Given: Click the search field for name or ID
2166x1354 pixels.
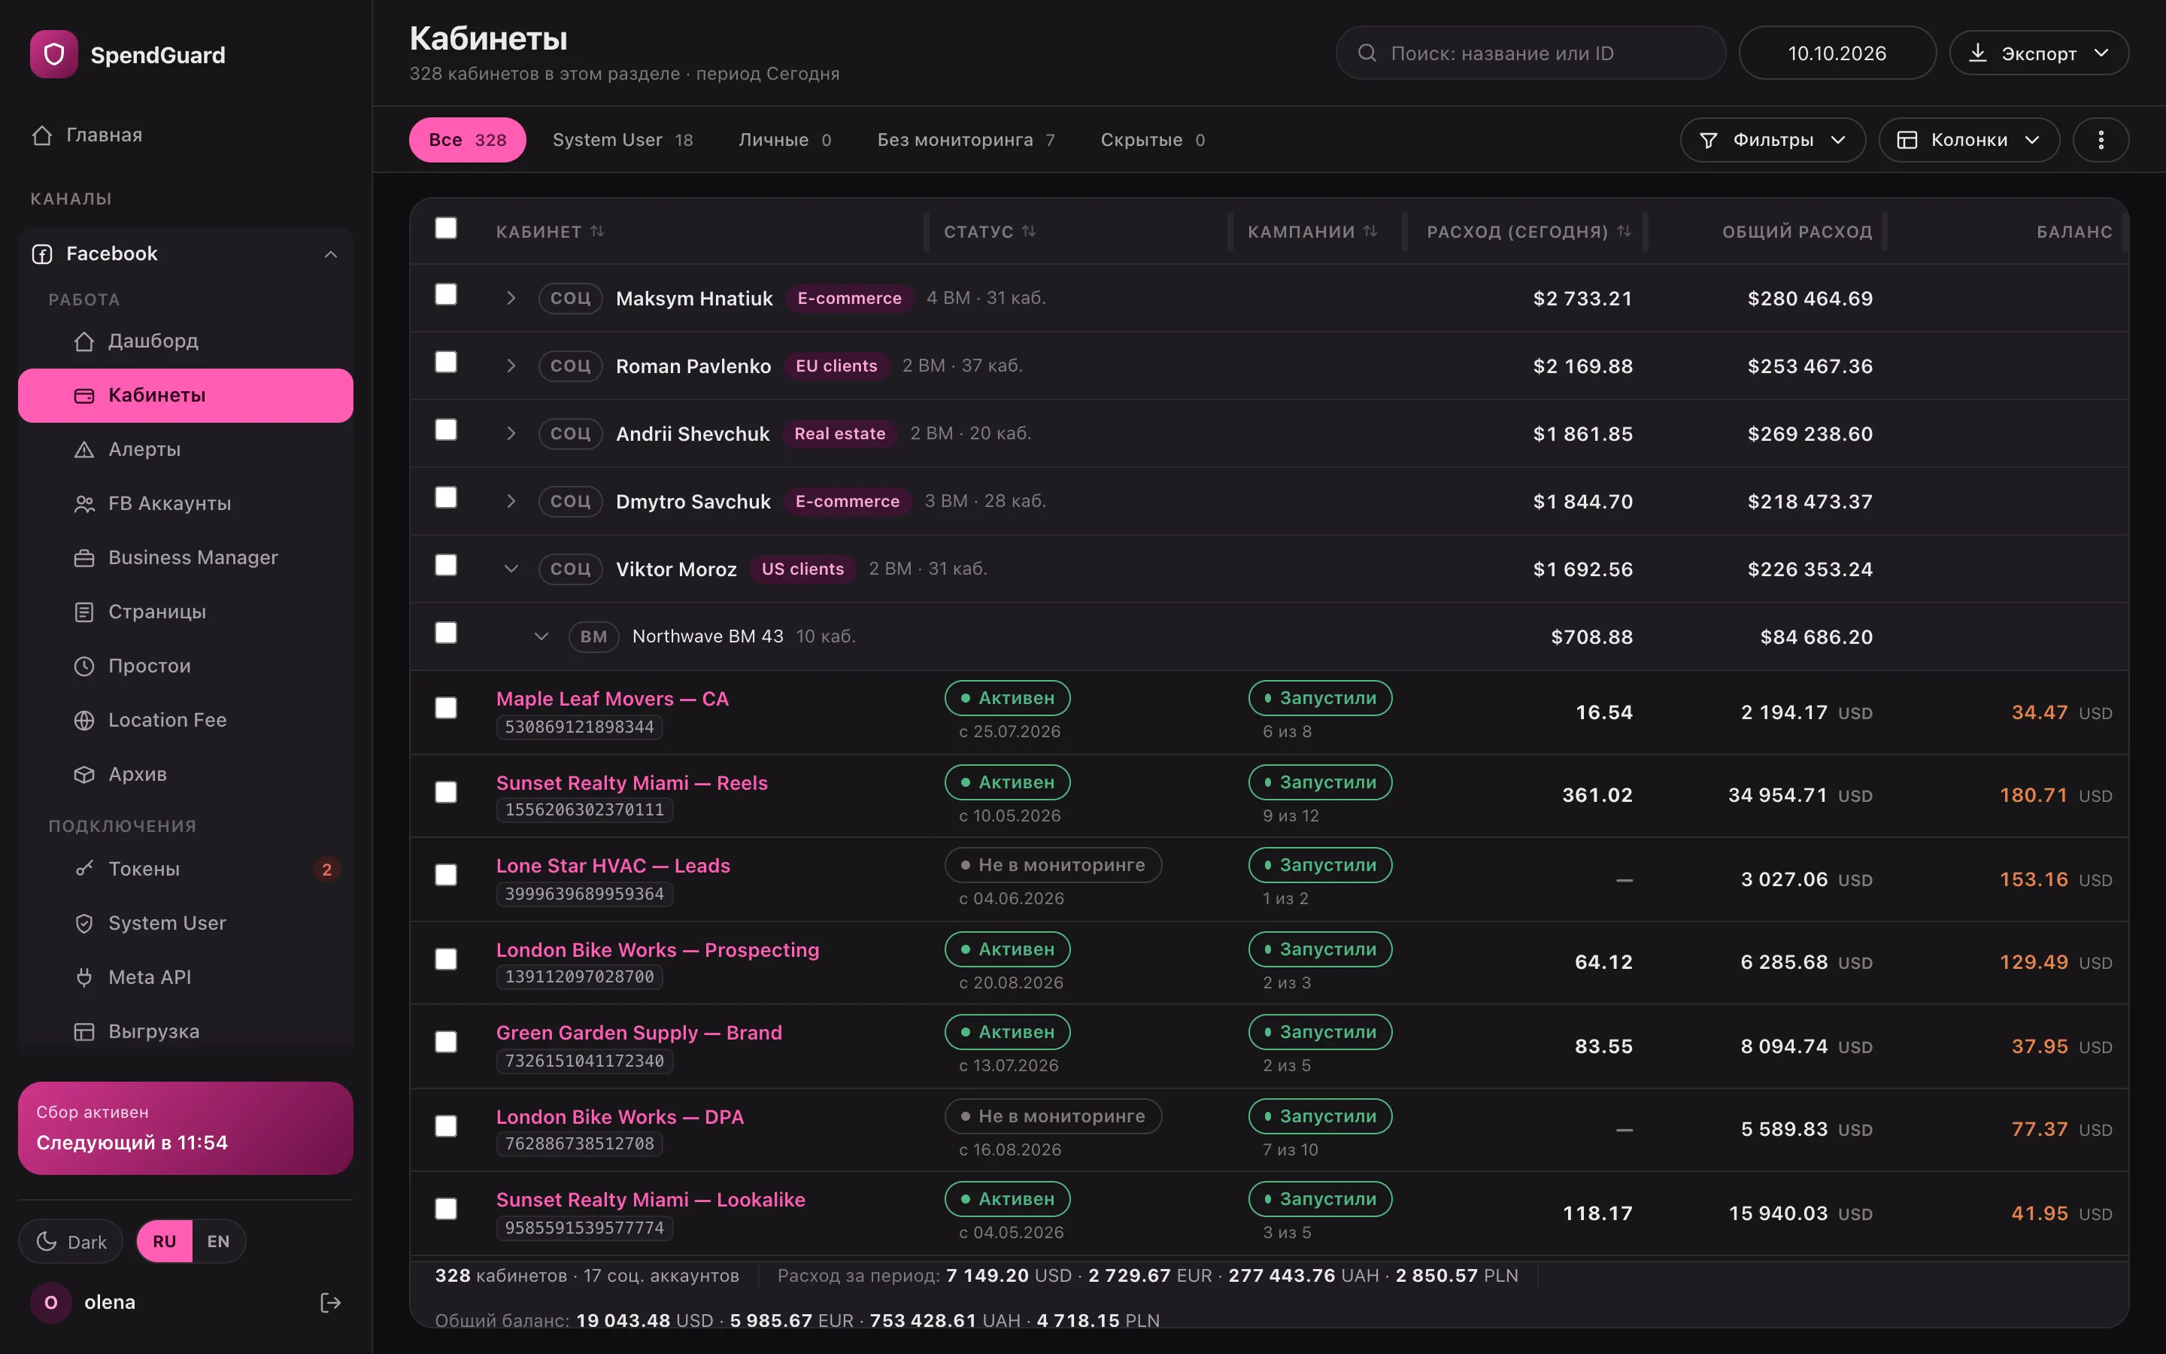Looking at the screenshot, I should coord(1530,53).
